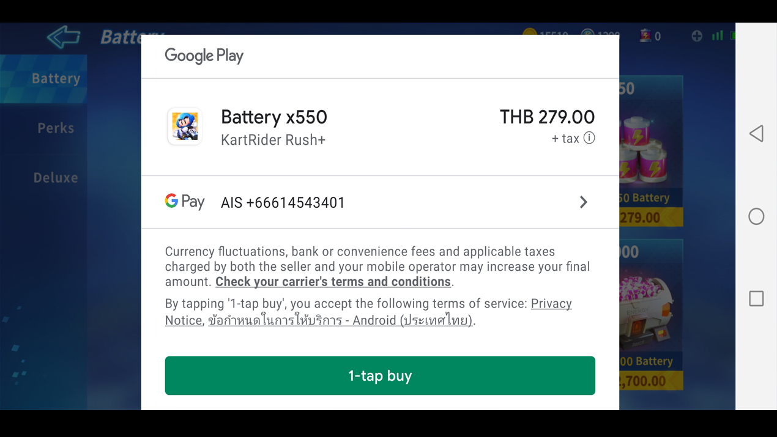Open Thai Android terms of service link

[x=340, y=320]
